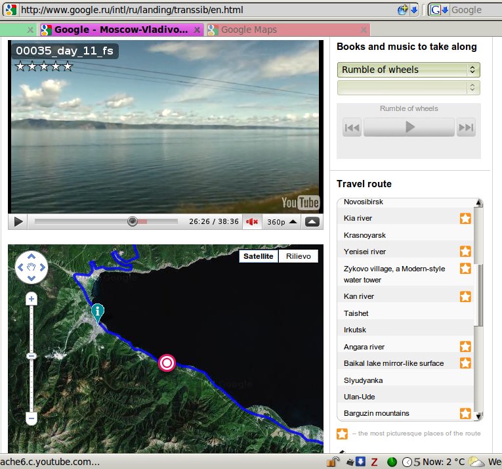Viewport: 502px width, 469px height.
Task: Zoom in on the map
Action: pyautogui.click(x=31, y=299)
